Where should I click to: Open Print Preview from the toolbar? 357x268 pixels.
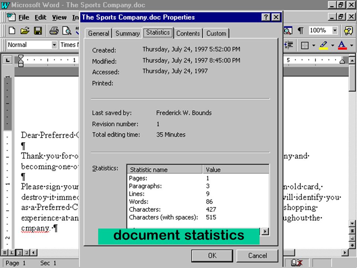tap(67, 31)
